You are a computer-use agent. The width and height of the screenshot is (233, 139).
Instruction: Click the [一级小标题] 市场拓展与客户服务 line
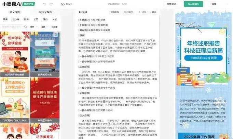click(97, 88)
